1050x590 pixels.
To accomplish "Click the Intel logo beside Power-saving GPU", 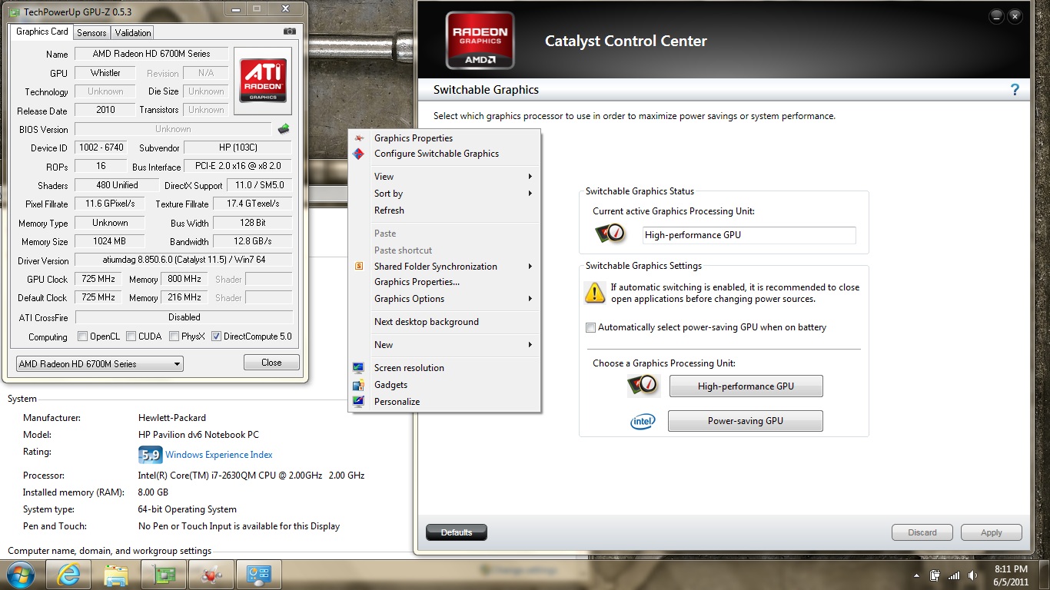I will pyautogui.click(x=643, y=421).
